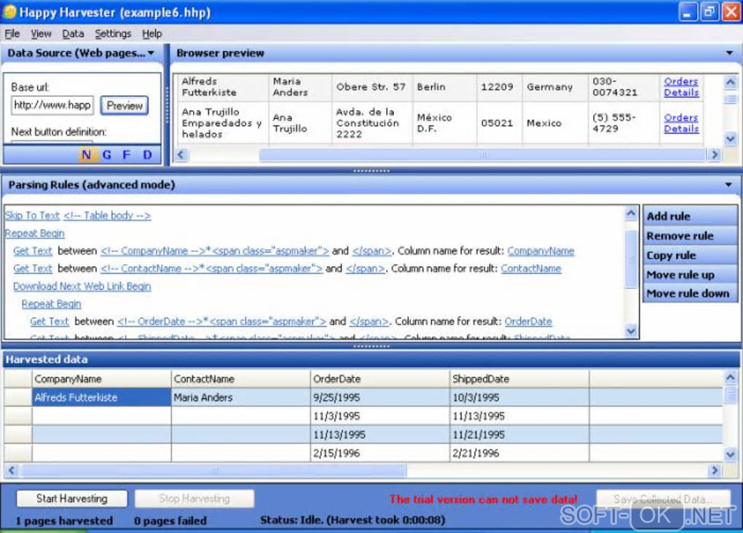Click the CompanyName column header
Screen dimensions: 743x533
101,379
